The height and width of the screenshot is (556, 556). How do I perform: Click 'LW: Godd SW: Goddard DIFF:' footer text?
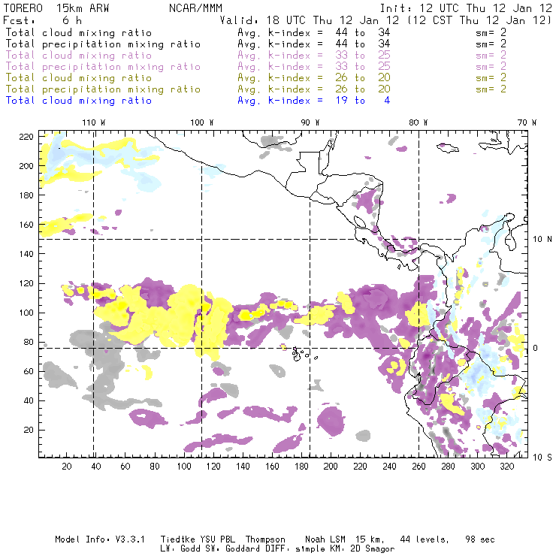click(x=225, y=549)
